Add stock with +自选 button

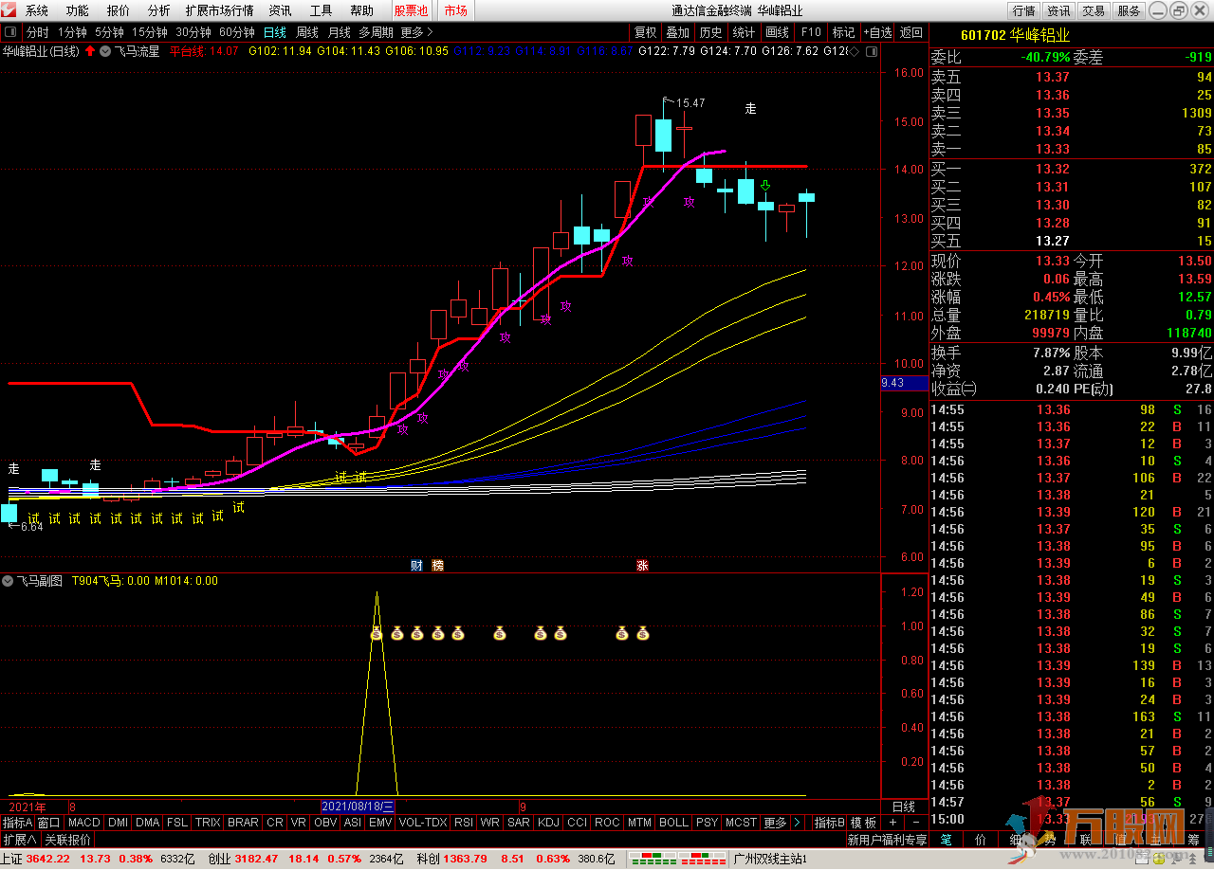[x=877, y=32]
